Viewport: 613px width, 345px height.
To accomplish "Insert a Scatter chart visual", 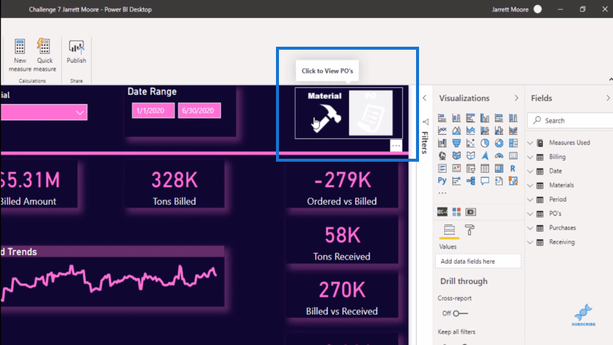I will pyautogui.click(x=471, y=143).
